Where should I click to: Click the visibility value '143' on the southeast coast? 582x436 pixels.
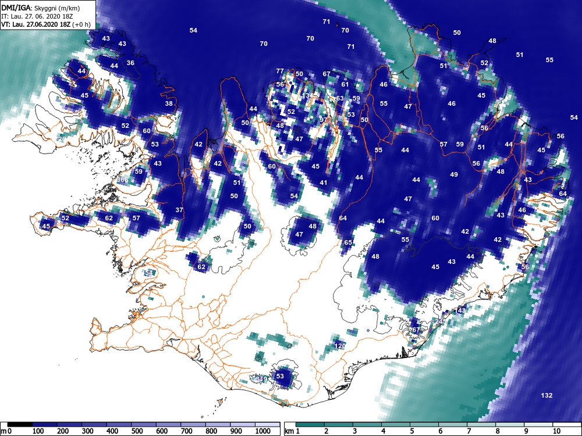(x=460, y=310)
